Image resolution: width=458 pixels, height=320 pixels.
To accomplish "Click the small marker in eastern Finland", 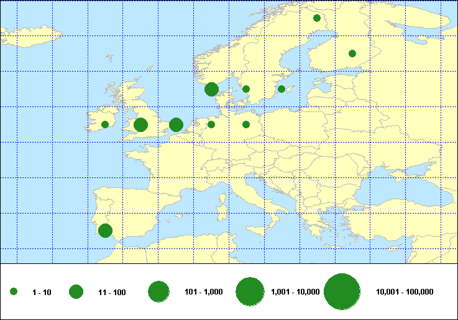I will coord(352,54).
